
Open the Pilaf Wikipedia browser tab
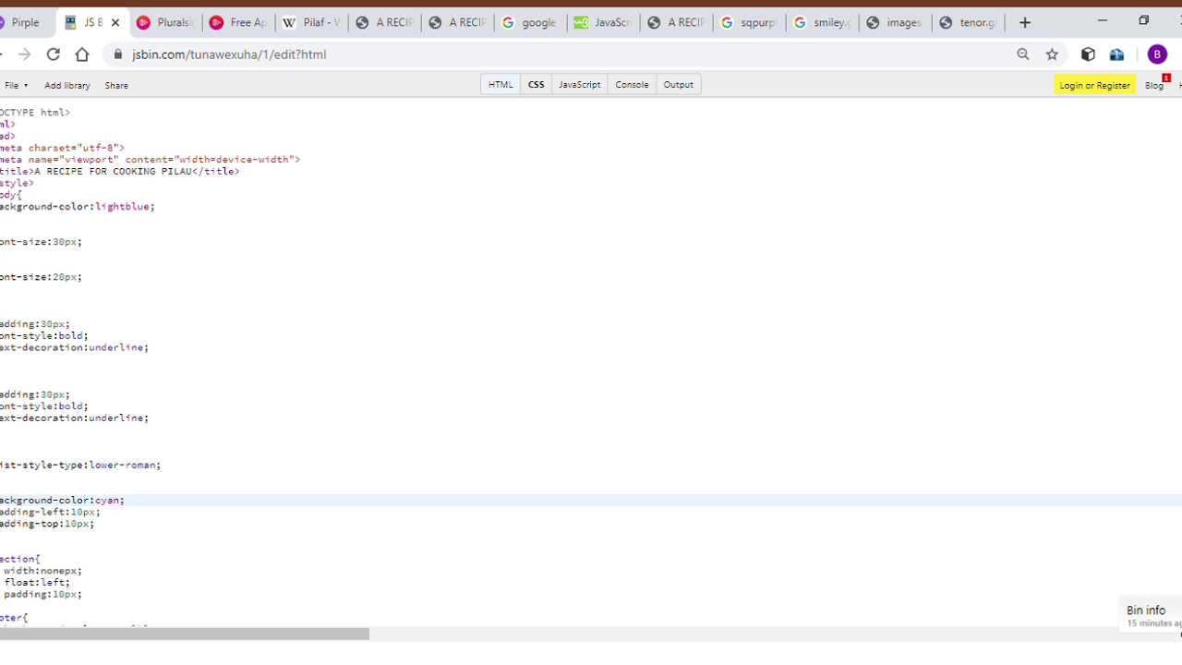pyautogui.click(x=311, y=22)
